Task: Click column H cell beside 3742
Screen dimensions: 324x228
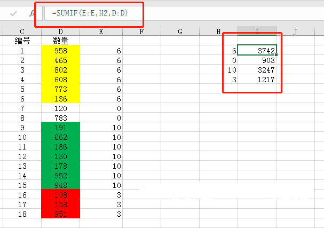Action: click(218, 50)
